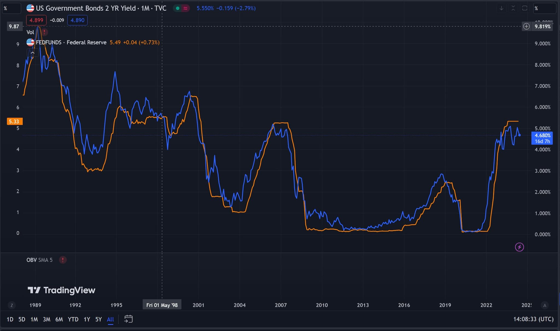Click the 9.87 crosshair value on left axis
Screen dimensions: 560x331
tap(14, 26)
